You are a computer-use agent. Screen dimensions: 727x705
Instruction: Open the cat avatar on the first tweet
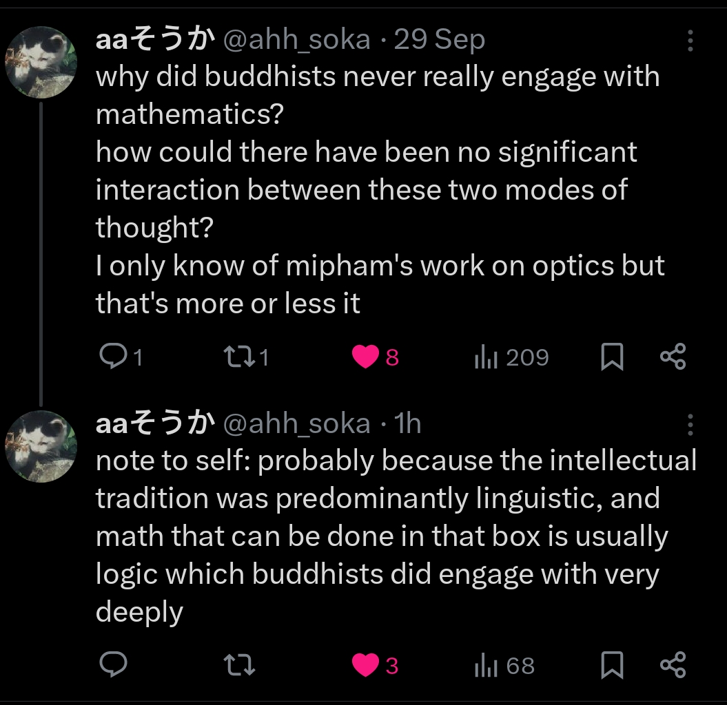tap(41, 63)
